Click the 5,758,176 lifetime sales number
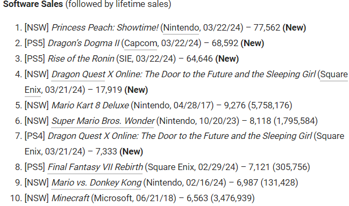349x206 pixels. 270,106
